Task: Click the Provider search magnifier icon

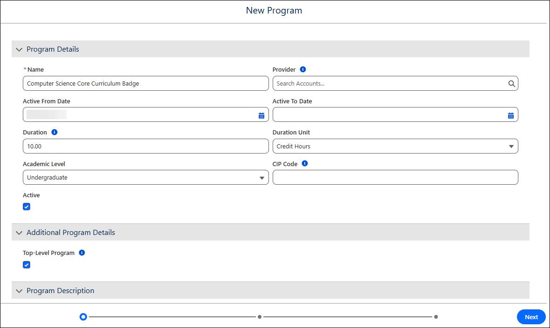Action: point(511,83)
